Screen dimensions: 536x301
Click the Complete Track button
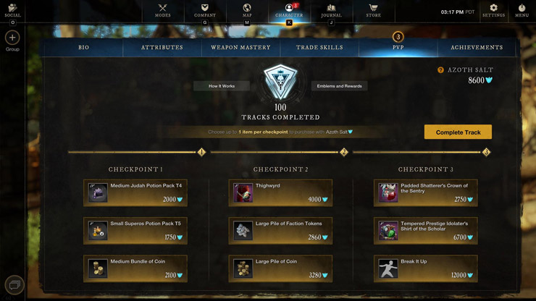[x=458, y=132]
